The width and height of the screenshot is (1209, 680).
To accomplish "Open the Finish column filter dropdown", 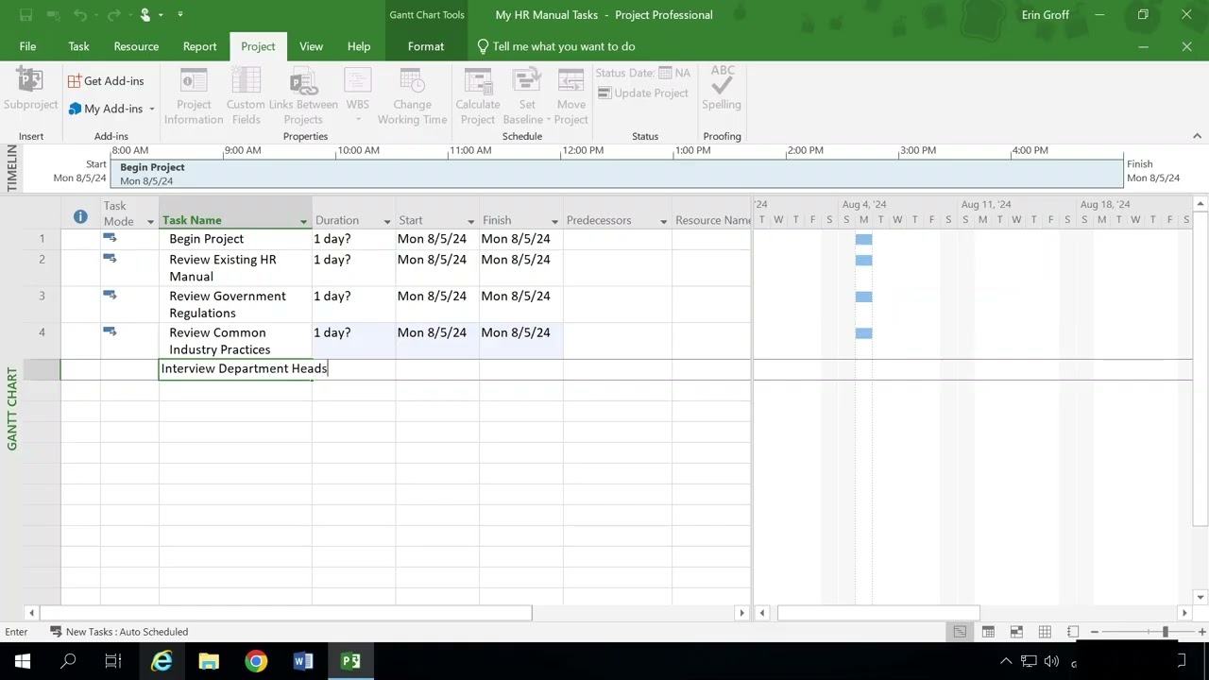I will [554, 222].
